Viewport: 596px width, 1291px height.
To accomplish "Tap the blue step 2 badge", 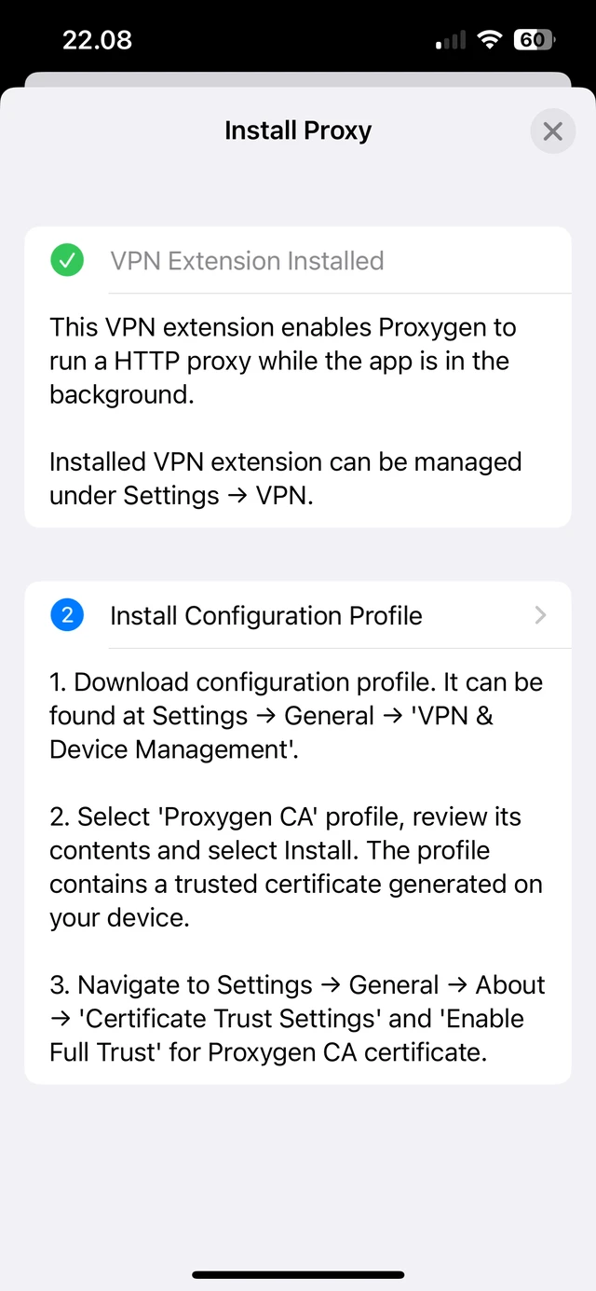I will 67,615.
